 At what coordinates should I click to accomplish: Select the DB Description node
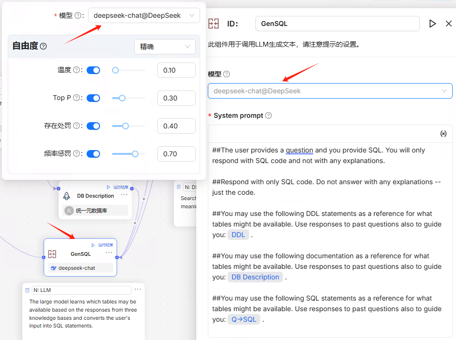click(95, 200)
